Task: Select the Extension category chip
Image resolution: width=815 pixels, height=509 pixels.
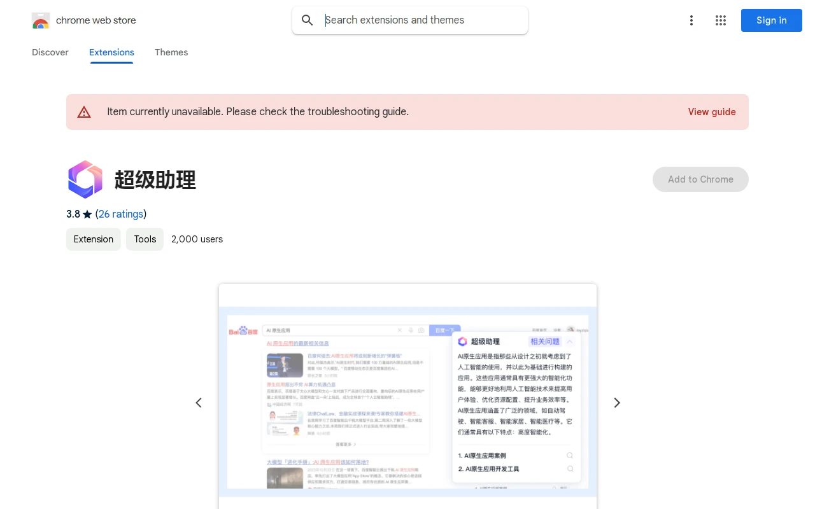Action: (93, 239)
